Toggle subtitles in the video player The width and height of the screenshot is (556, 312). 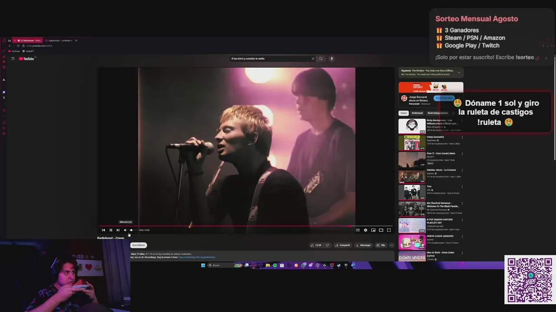pos(357,230)
